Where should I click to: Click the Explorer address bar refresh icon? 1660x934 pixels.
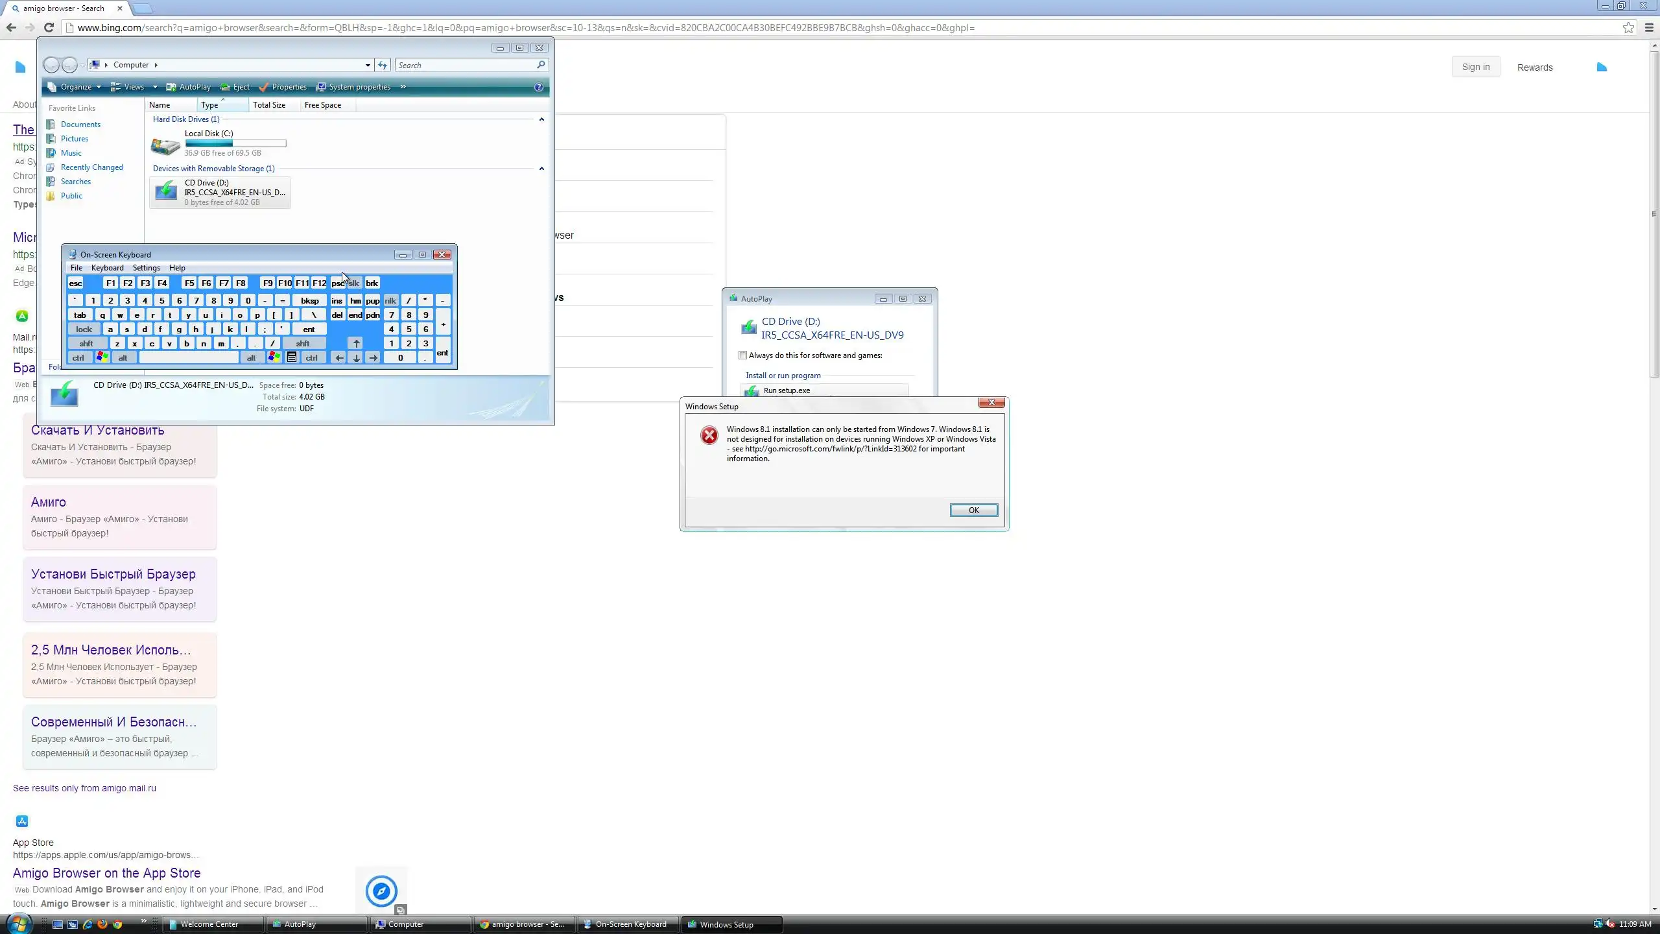pyautogui.click(x=383, y=65)
